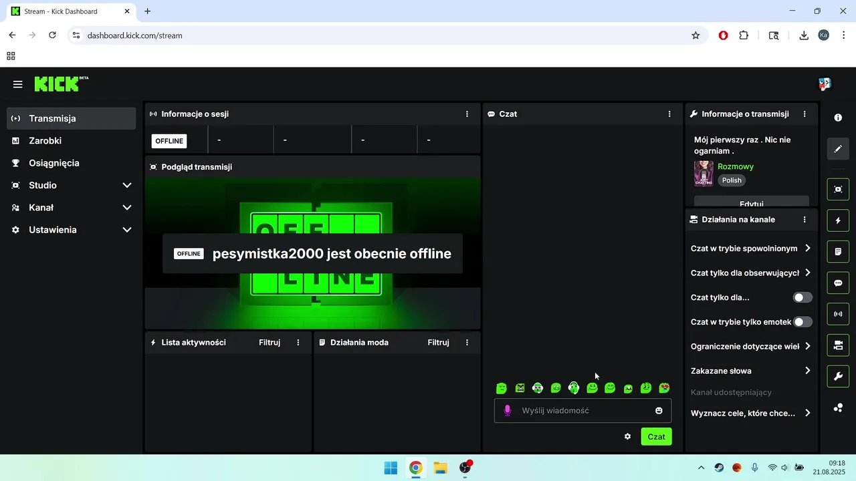The height and width of the screenshot is (481, 856).
Task: Click Filtruj in Lista aktywności panel
Action: [x=270, y=342]
